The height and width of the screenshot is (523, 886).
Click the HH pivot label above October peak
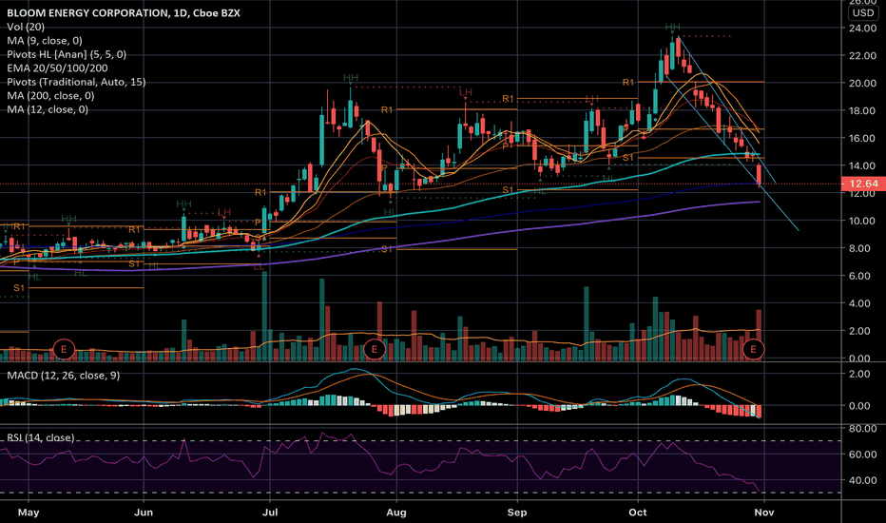coord(672,27)
